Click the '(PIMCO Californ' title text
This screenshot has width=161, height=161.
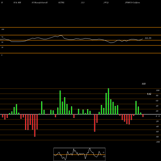point(132,3)
